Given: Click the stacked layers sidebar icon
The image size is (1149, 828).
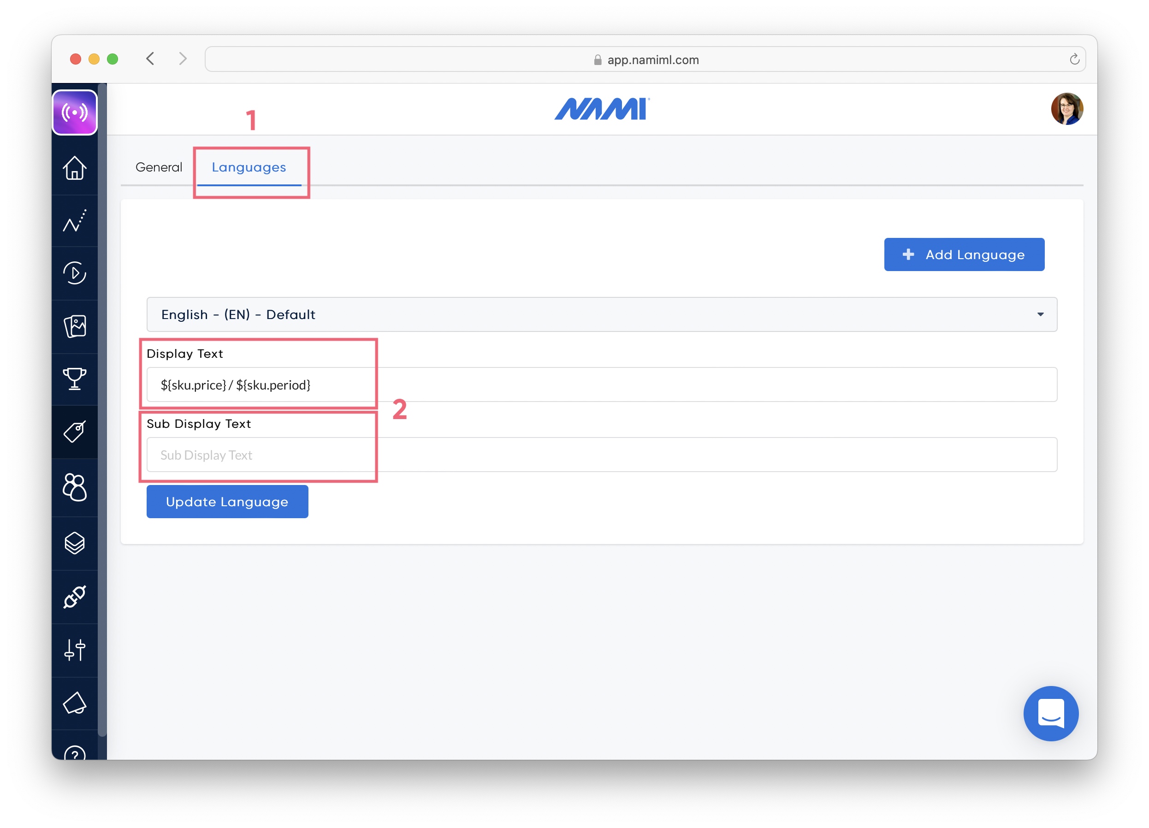Looking at the screenshot, I should (x=75, y=543).
